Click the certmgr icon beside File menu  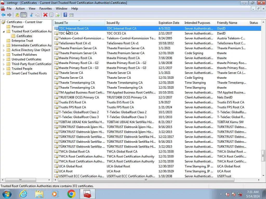[x=3, y=9]
